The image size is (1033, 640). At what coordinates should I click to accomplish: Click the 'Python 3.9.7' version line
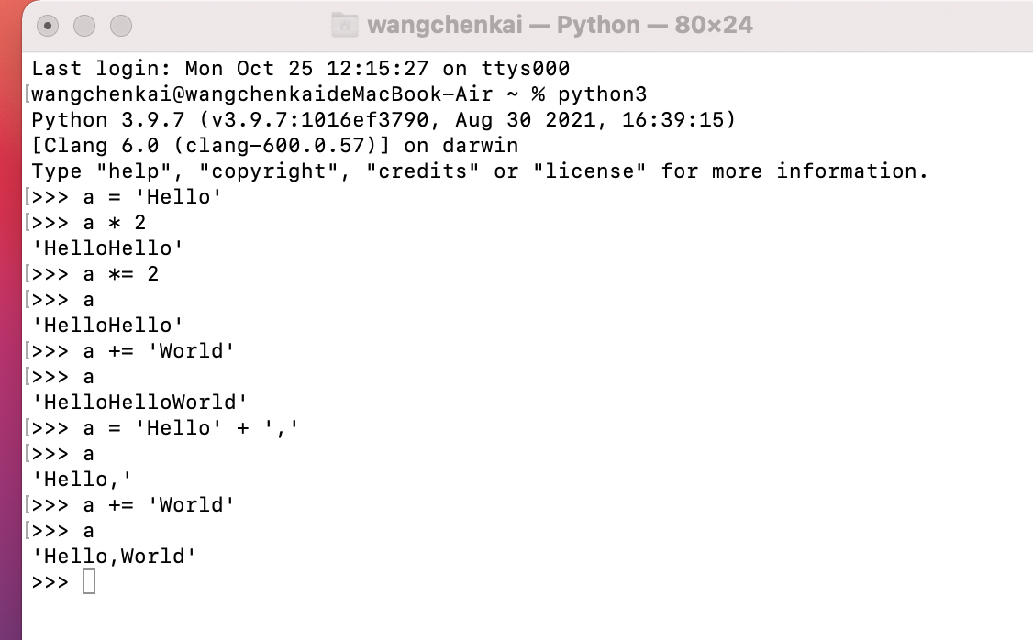[x=383, y=119]
